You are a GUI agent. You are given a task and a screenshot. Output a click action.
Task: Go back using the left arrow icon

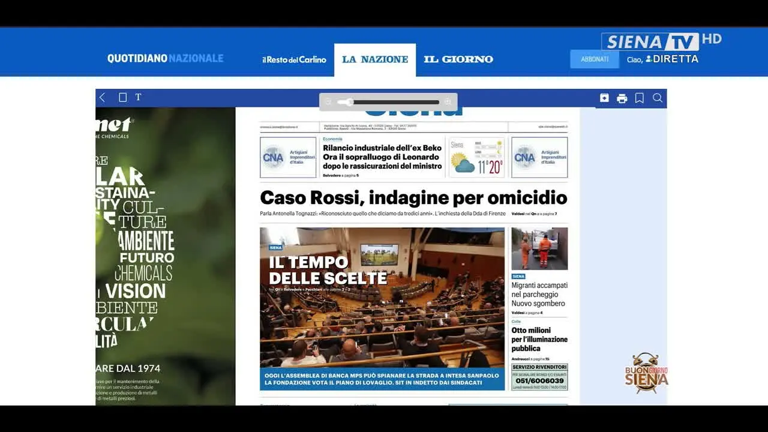[x=102, y=97]
